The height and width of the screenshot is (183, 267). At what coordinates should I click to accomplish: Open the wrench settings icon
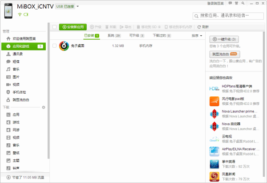click(243, 3)
